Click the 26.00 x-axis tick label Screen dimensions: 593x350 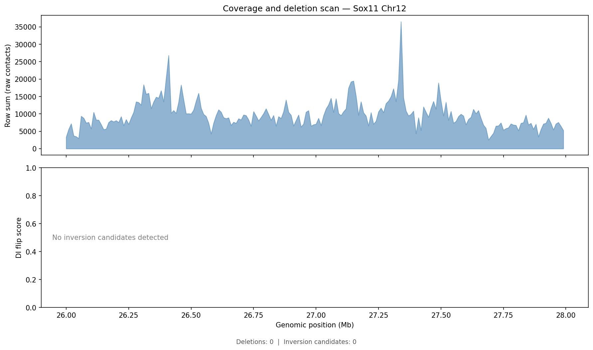tap(66, 315)
